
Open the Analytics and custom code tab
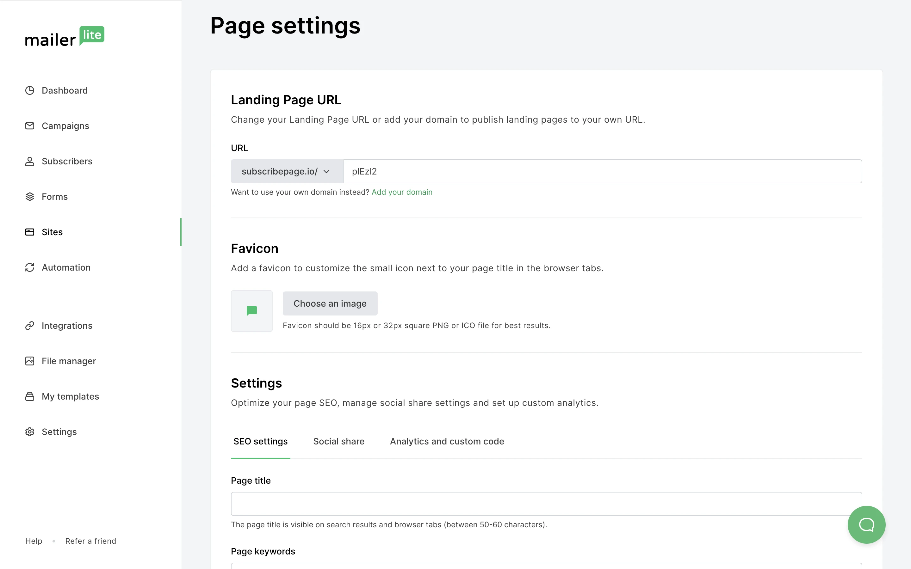(x=447, y=441)
